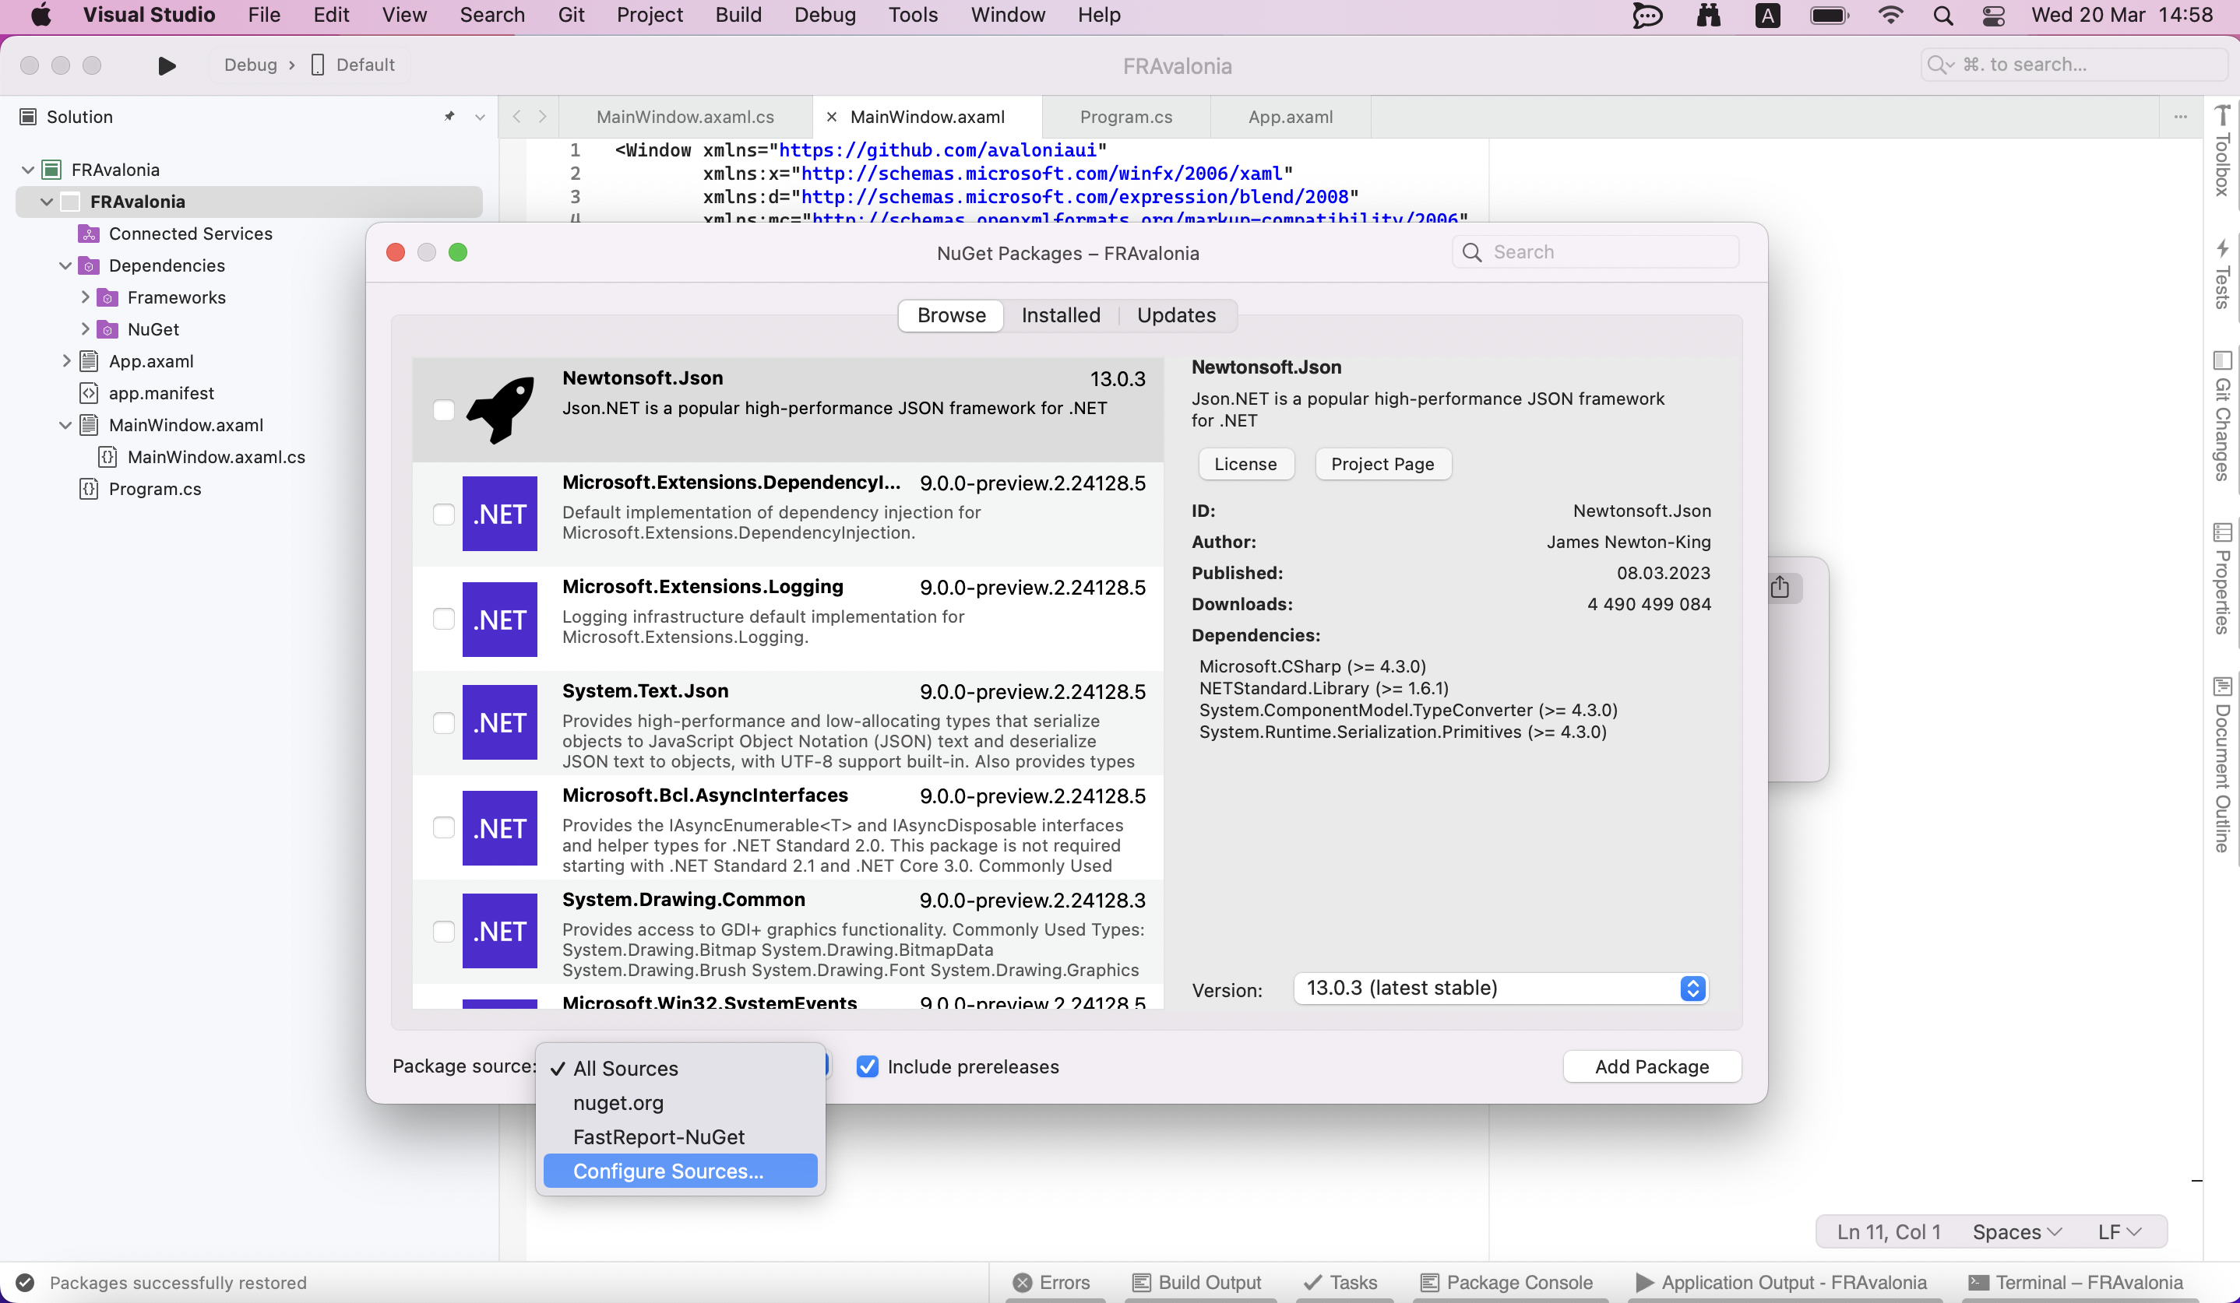Run the project with the play button
Viewport: 2240px width, 1303px height.
pyautogui.click(x=166, y=65)
